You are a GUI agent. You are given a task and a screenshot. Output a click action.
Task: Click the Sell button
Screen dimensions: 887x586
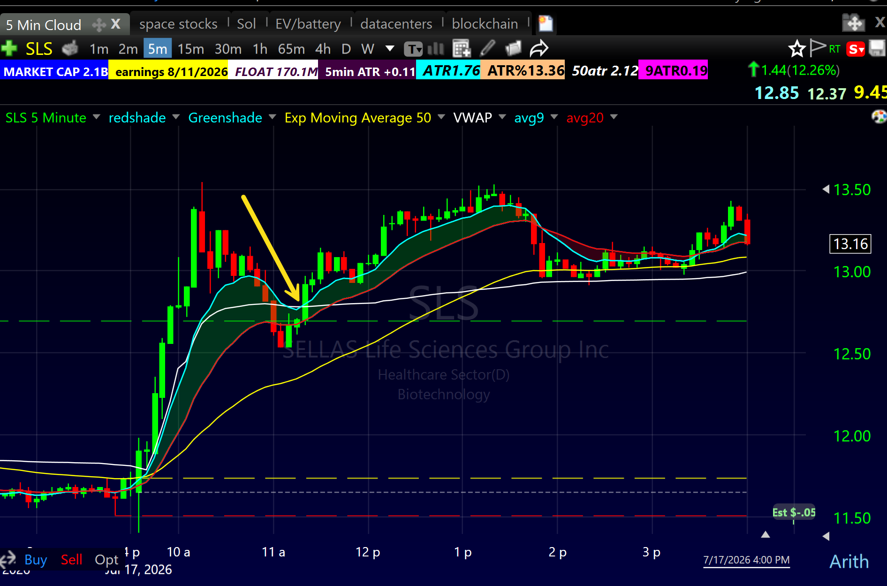point(71,560)
